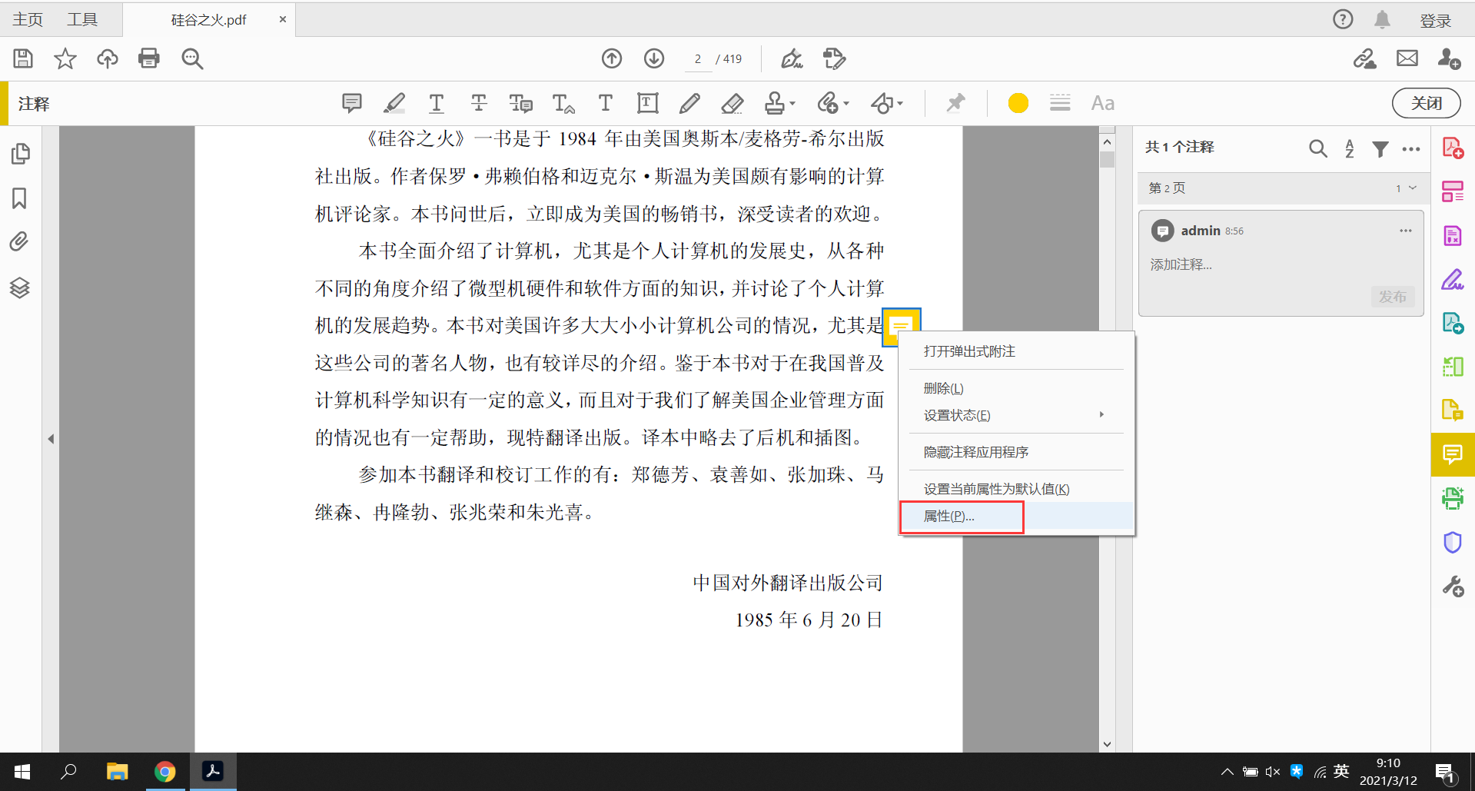The width and height of the screenshot is (1475, 791).
Task: Choose 隐藏注释应用程序 menu item
Action: (x=1017, y=452)
